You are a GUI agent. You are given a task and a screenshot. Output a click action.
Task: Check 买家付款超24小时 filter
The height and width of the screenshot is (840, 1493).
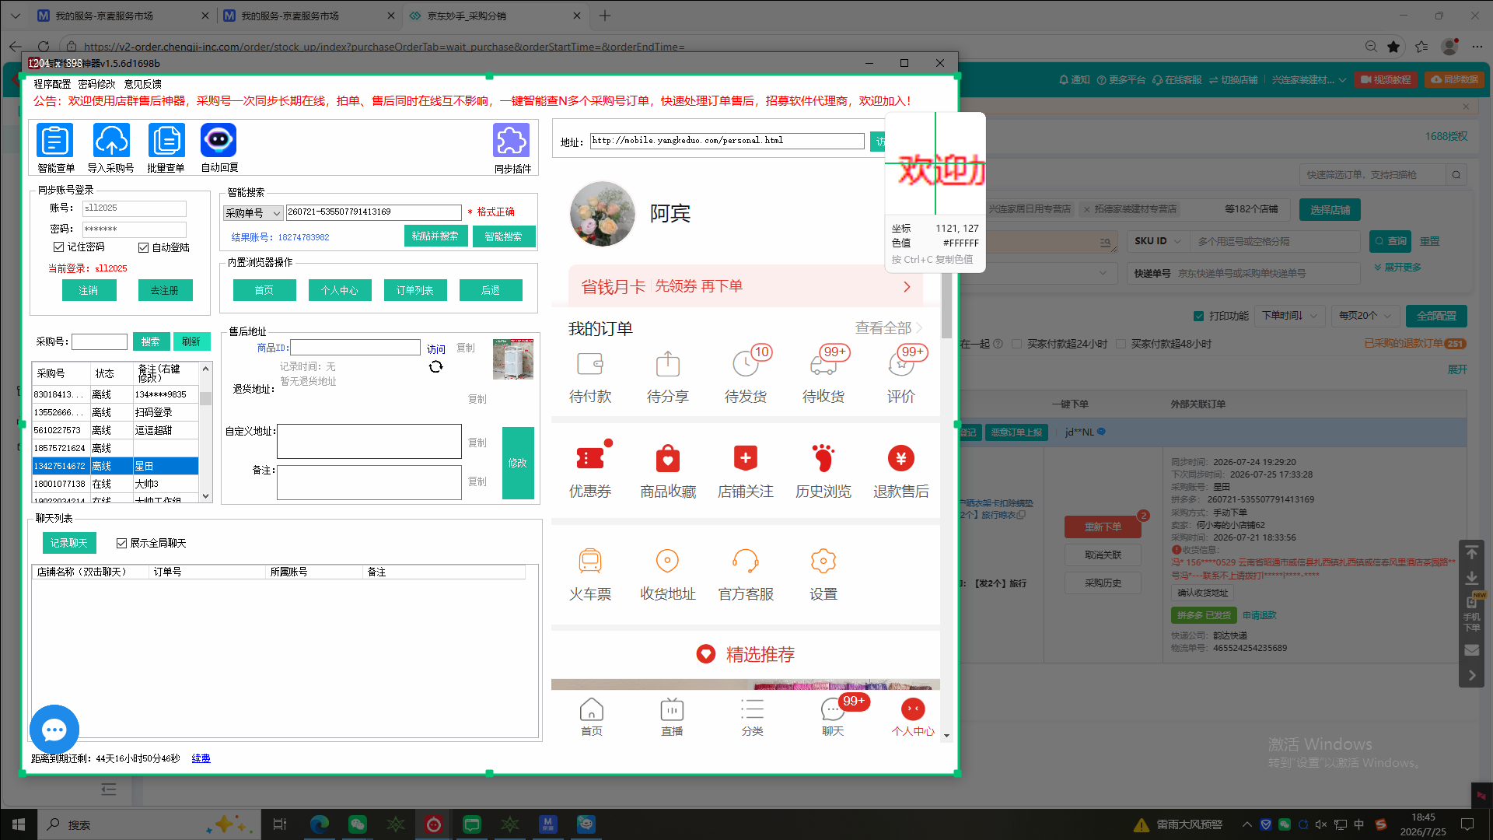tap(1016, 344)
